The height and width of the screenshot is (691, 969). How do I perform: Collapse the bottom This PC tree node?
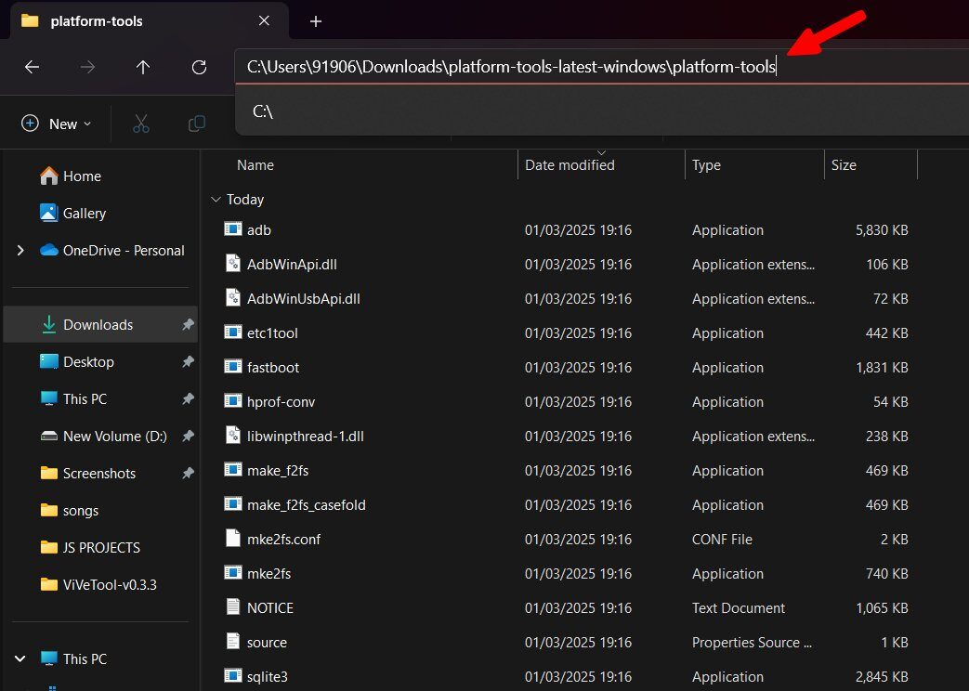[x=20, y=658]
